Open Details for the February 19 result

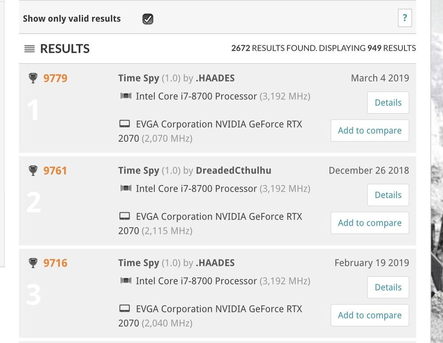coord(388,287)
